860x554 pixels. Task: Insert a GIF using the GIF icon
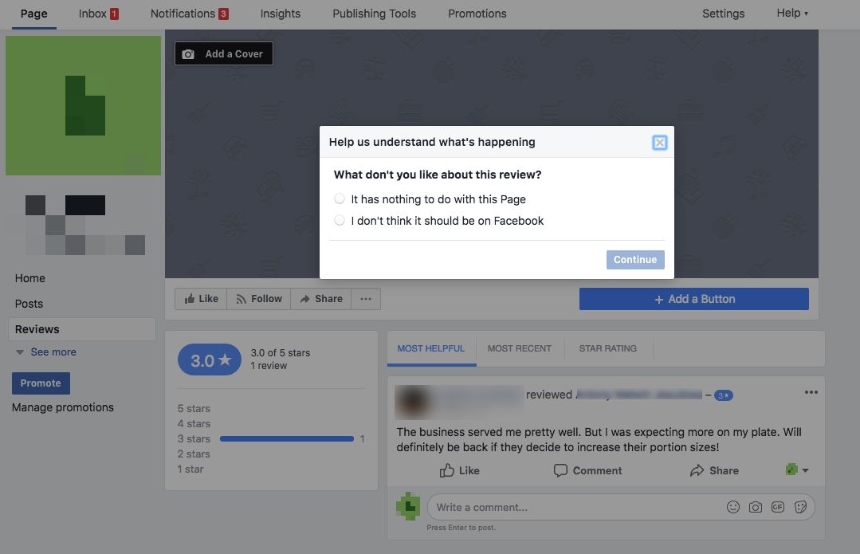777,507
